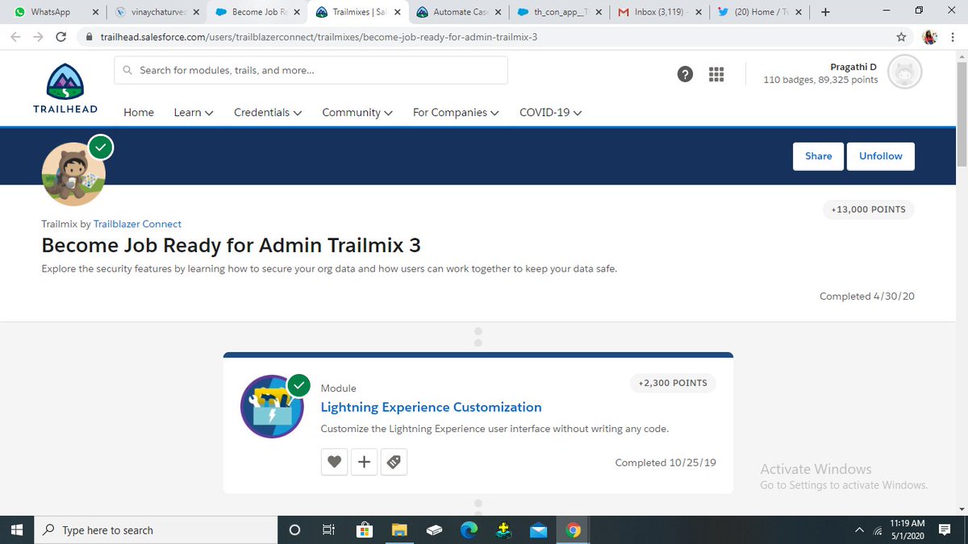Open the help question mark icon
This screenshot has height=544, width=968.
pyautogui.click(x=685, y=74)
